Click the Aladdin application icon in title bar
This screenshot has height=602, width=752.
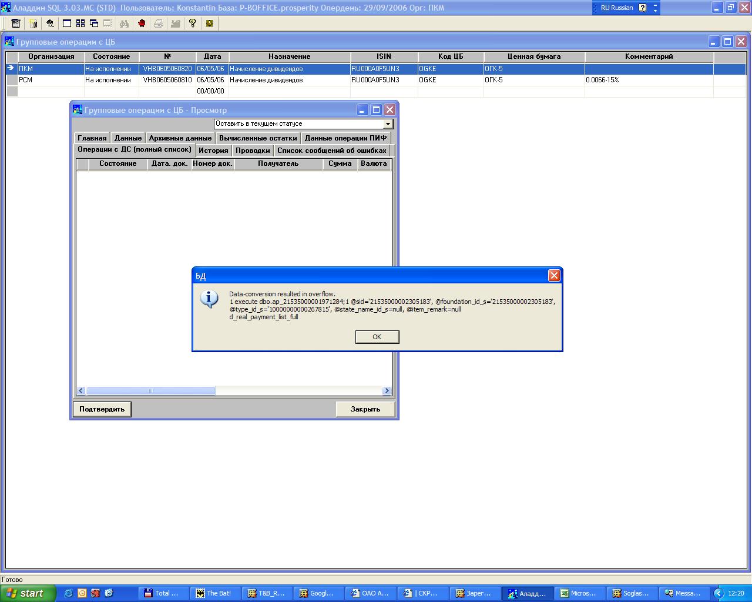pos(6,8)
